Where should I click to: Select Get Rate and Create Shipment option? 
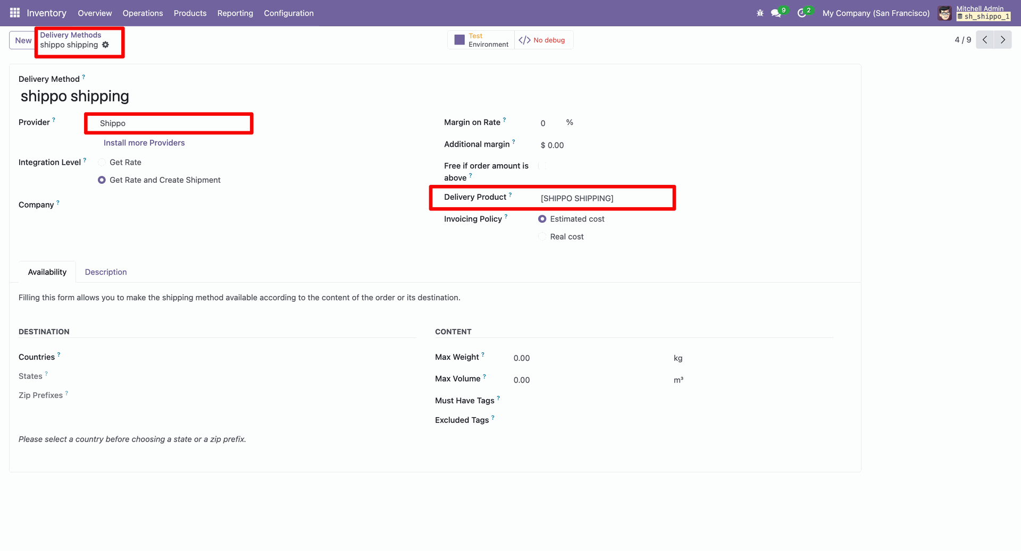102,180
